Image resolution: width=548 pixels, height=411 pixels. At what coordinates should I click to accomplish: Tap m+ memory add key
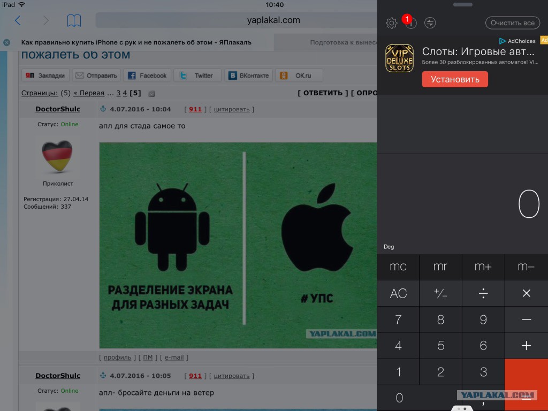pyautogui.click(x=483, y=267)
